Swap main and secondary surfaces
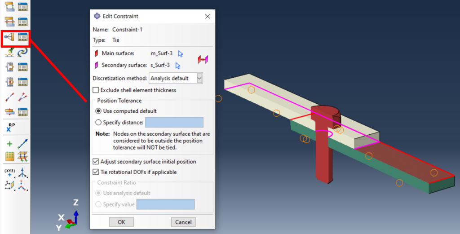This screenshot has width=460, height=234. point(203,60)
